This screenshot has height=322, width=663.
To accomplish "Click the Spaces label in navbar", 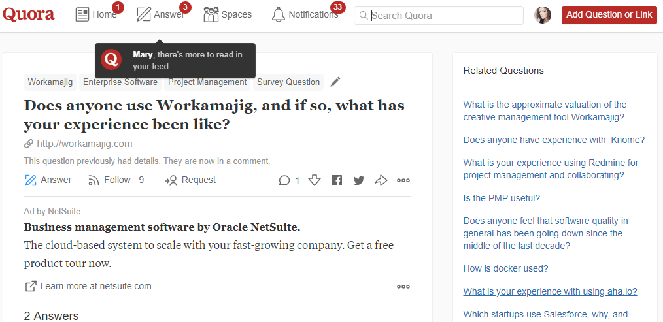I will pos(237,15).
